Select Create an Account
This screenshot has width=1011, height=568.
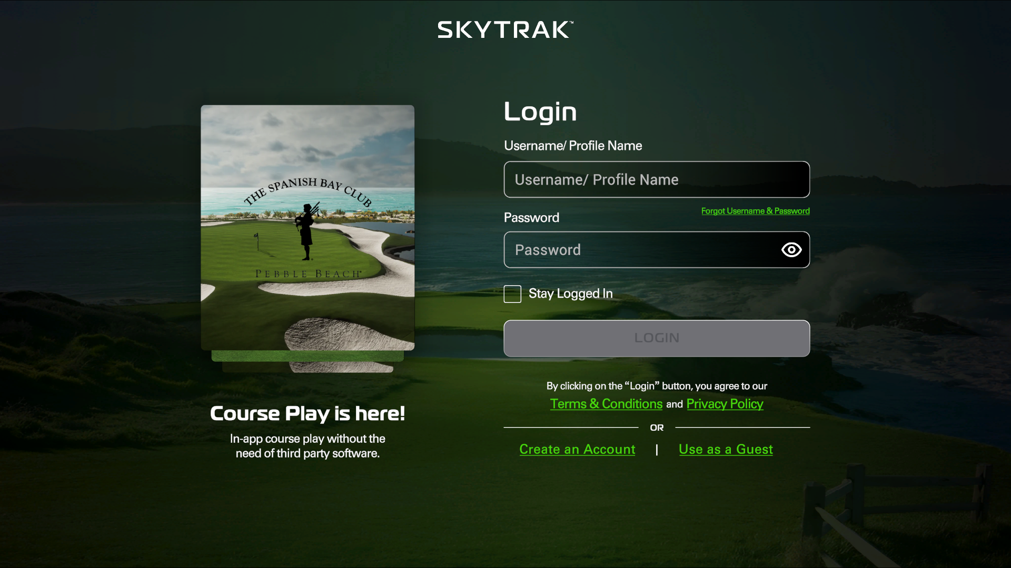pyautogui.click(x=577, y=450)
